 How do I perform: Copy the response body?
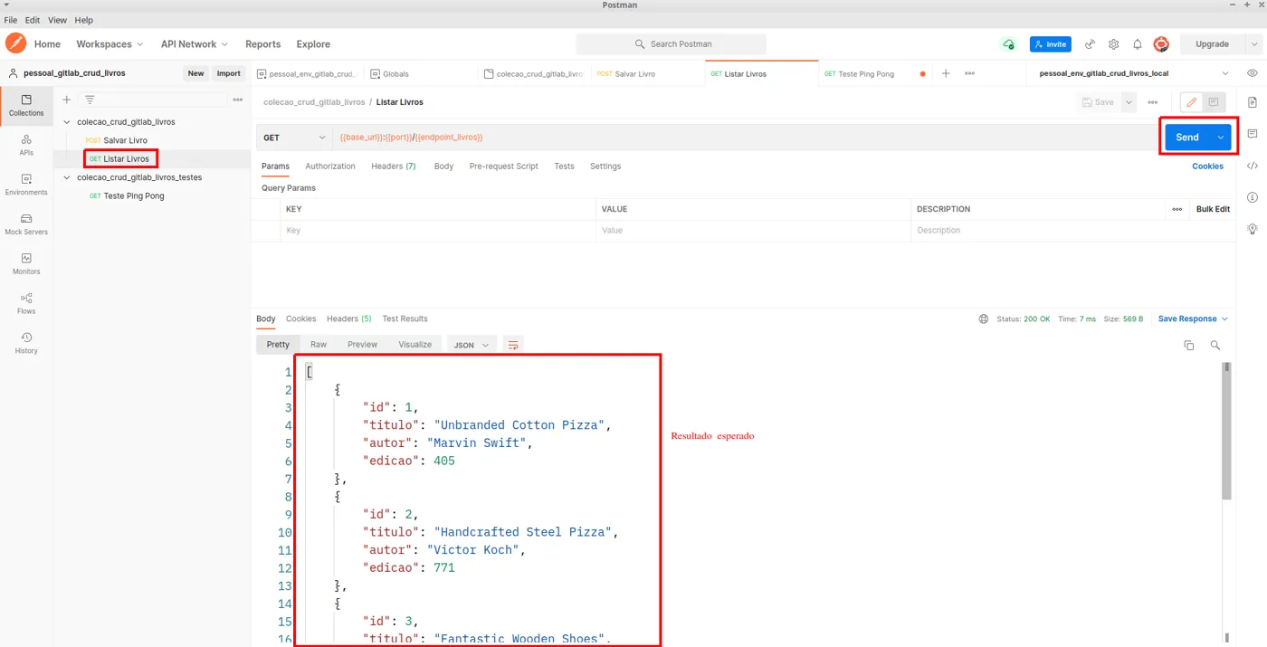click(x=1189, y=345)
